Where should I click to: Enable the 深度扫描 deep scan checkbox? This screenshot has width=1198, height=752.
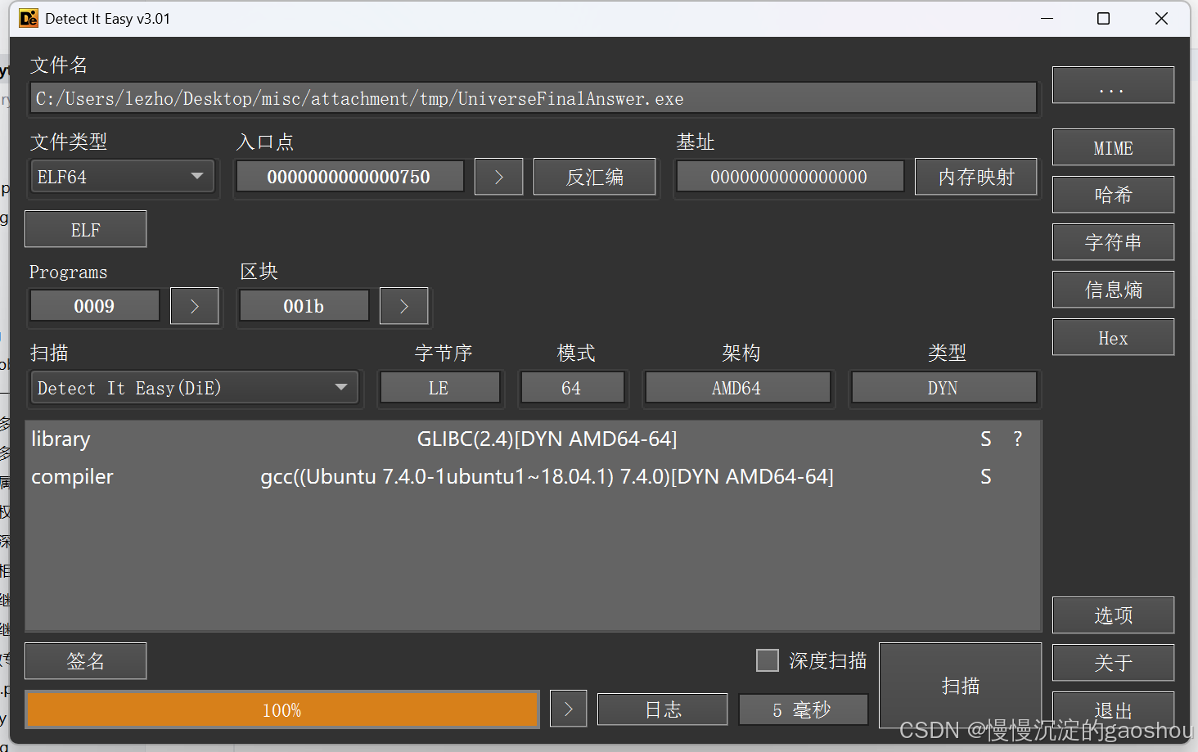[768, 660]
